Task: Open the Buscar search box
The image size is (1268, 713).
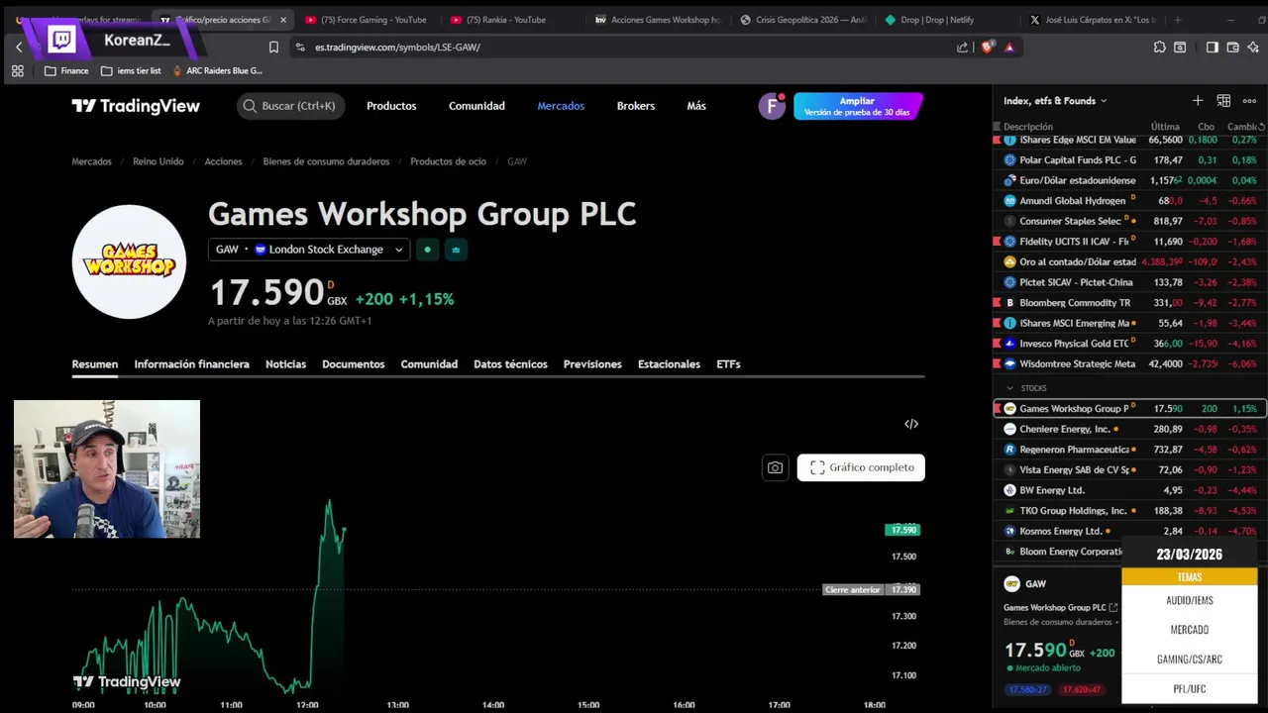Action: click(x=290, y=106)
